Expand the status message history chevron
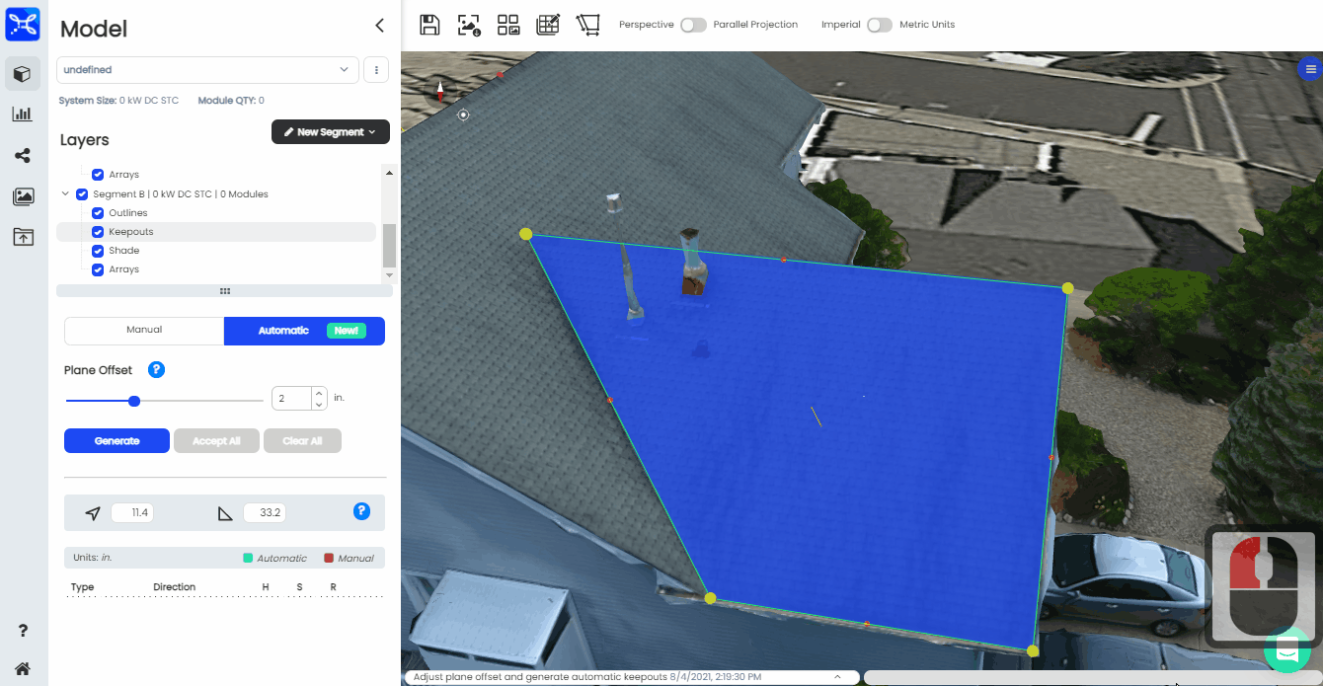The width and height of the screenshot is (1323, 686). [838, 677]
